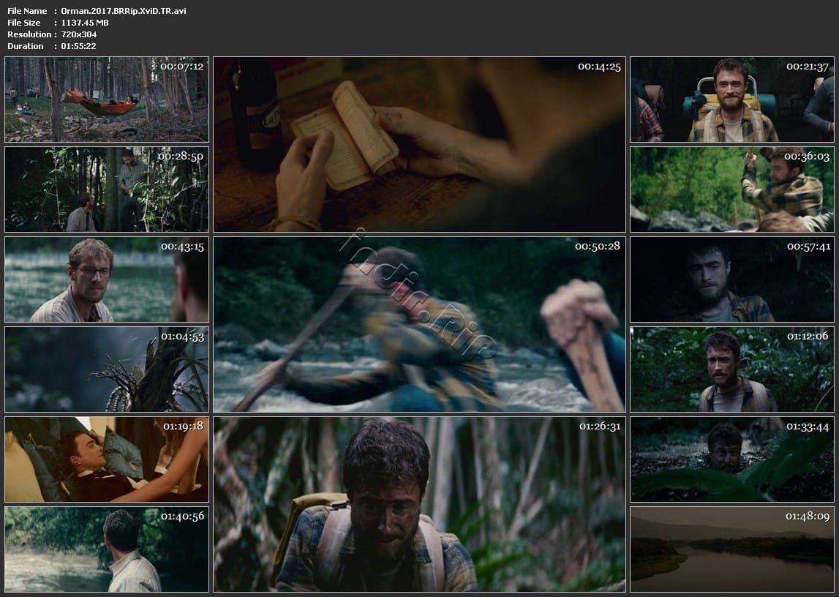
Task: Open the dark frame stamped 00:57:41
Action: [732, 279]
